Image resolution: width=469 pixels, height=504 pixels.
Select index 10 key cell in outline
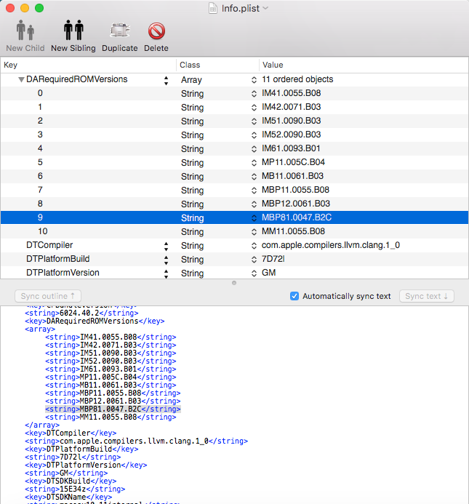(43, 231)
